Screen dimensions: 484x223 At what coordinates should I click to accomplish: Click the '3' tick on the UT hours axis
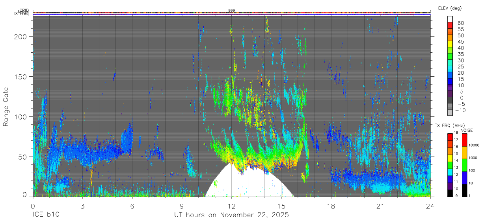pyautogui.click(x=82, y=206)
